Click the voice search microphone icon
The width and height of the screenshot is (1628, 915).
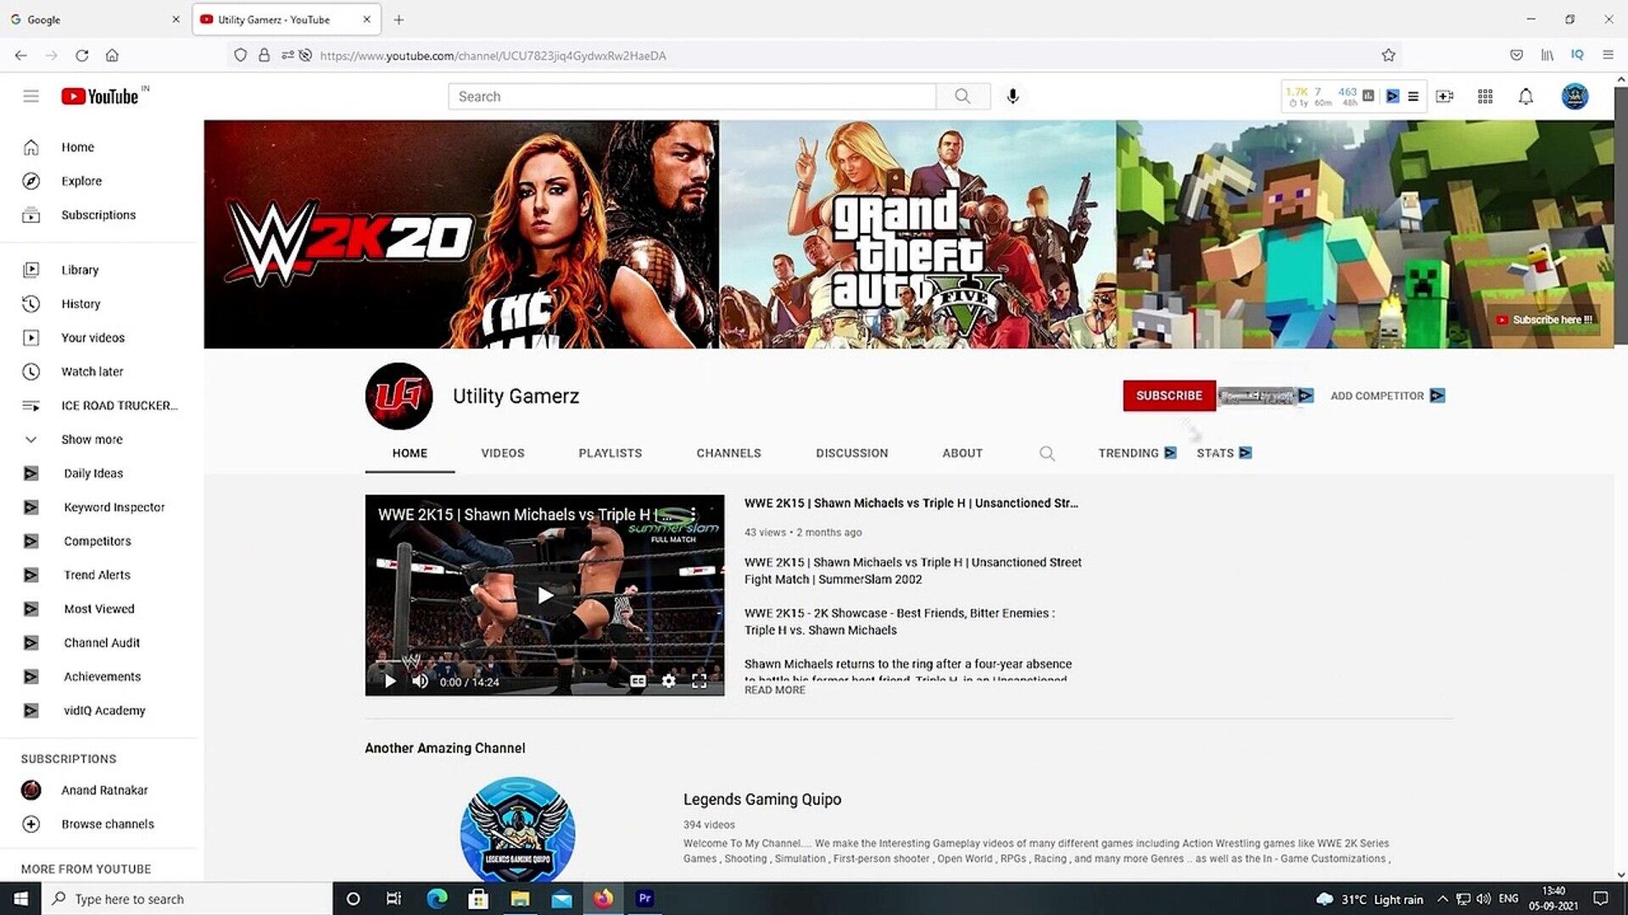(1012, 97)
